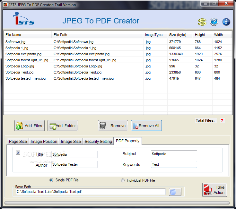Screen dimensions: 236x209
Task: Select Softpedia Logo.jpg file name
Action: click(20, 66)
